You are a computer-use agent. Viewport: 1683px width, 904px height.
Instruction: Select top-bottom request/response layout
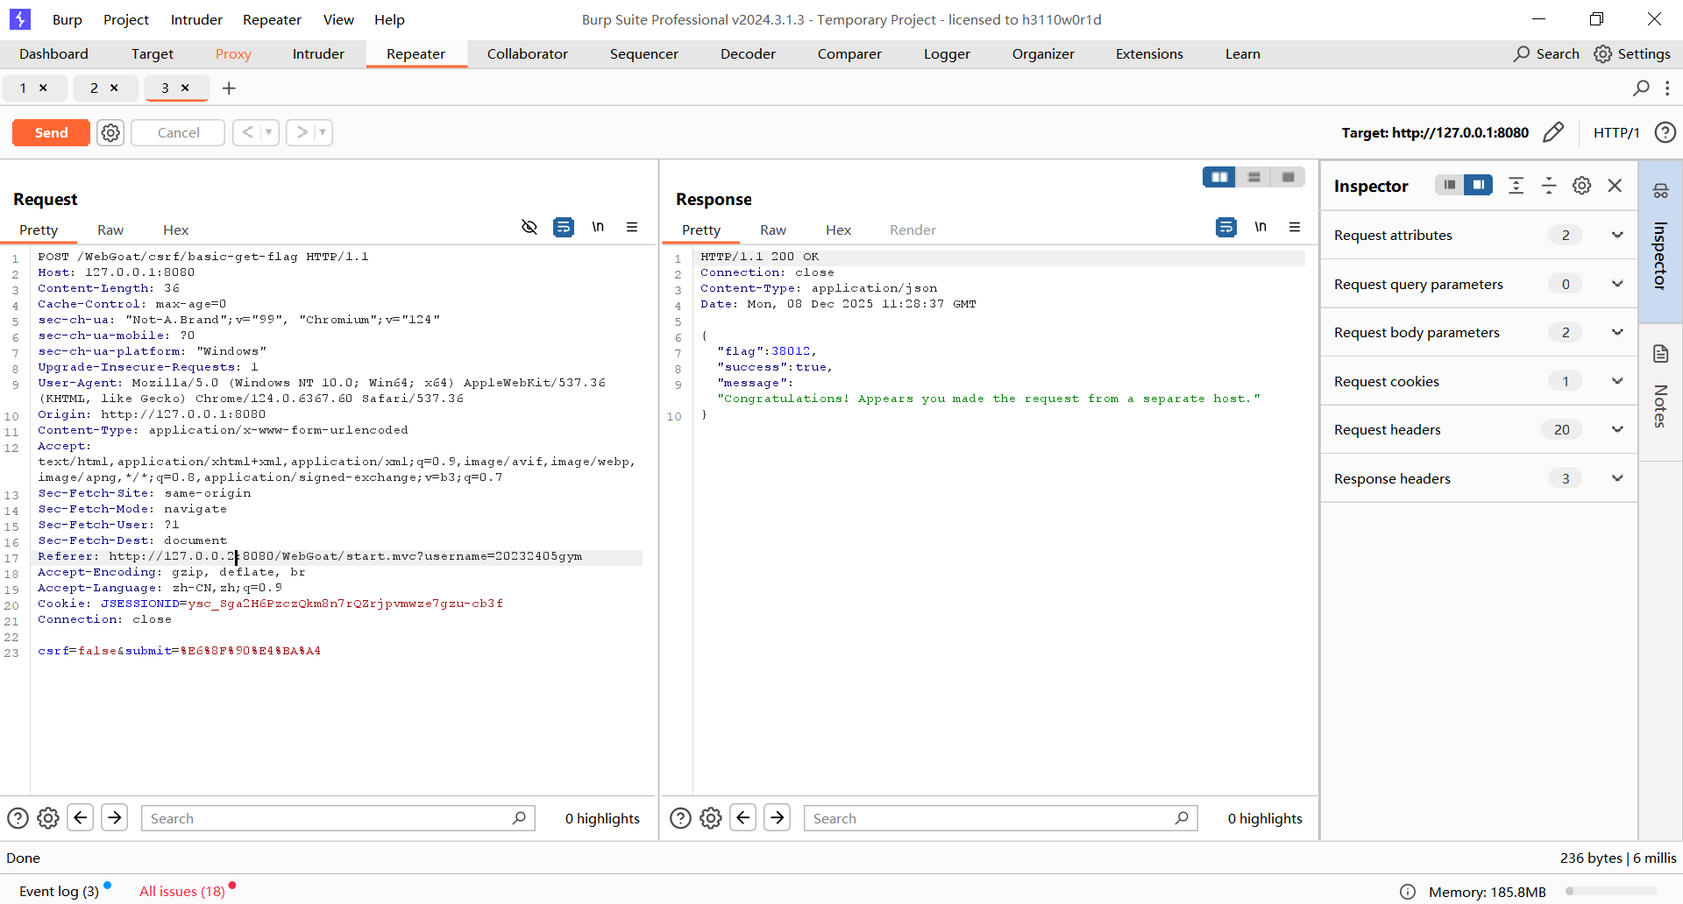click(x=1253, y=177)
